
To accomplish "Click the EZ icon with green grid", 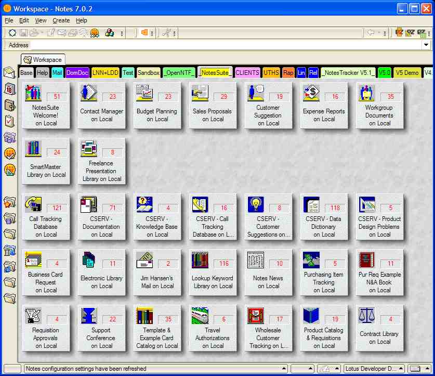I will pyautogui.click(x=421, y=33).
